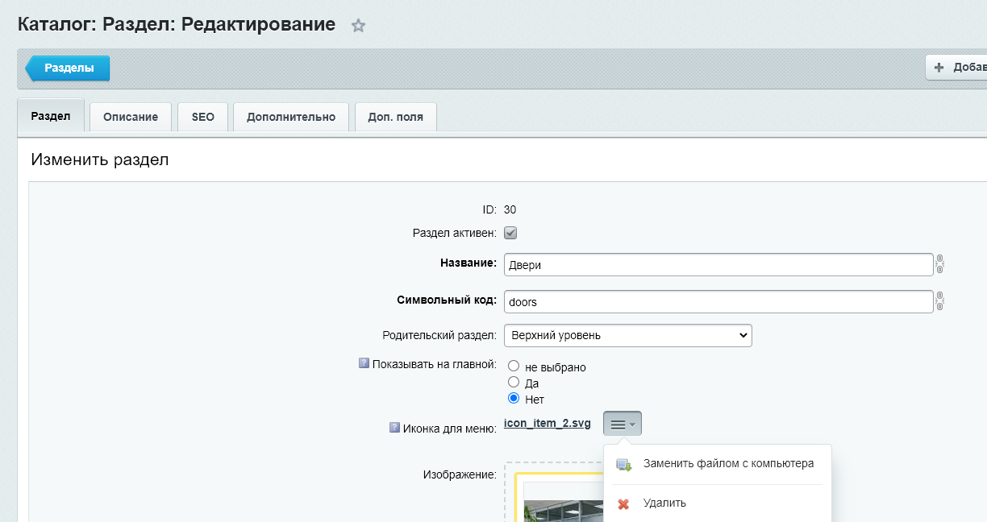This screenshot has width=987, height=522.
Task: Click the link icon beside Название field
Action: [x=939, y=264]
